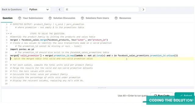The image size is (195, 109).
Task: Click the 'STEPS TO SOLVE THE QUESTION' comment
Action: (x=48, y=34)
